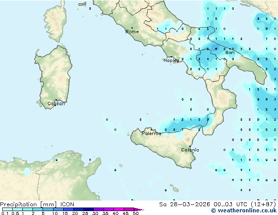This screenshot has height=215, width=278.
Task: Click the "(12+87)" forecast run text
Action: (264, 204)
